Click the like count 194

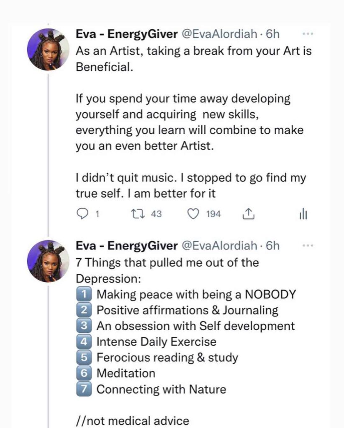coord(213,214)
